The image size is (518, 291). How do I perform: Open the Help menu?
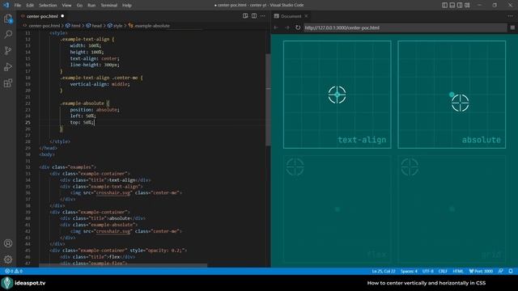click(127, 6)
